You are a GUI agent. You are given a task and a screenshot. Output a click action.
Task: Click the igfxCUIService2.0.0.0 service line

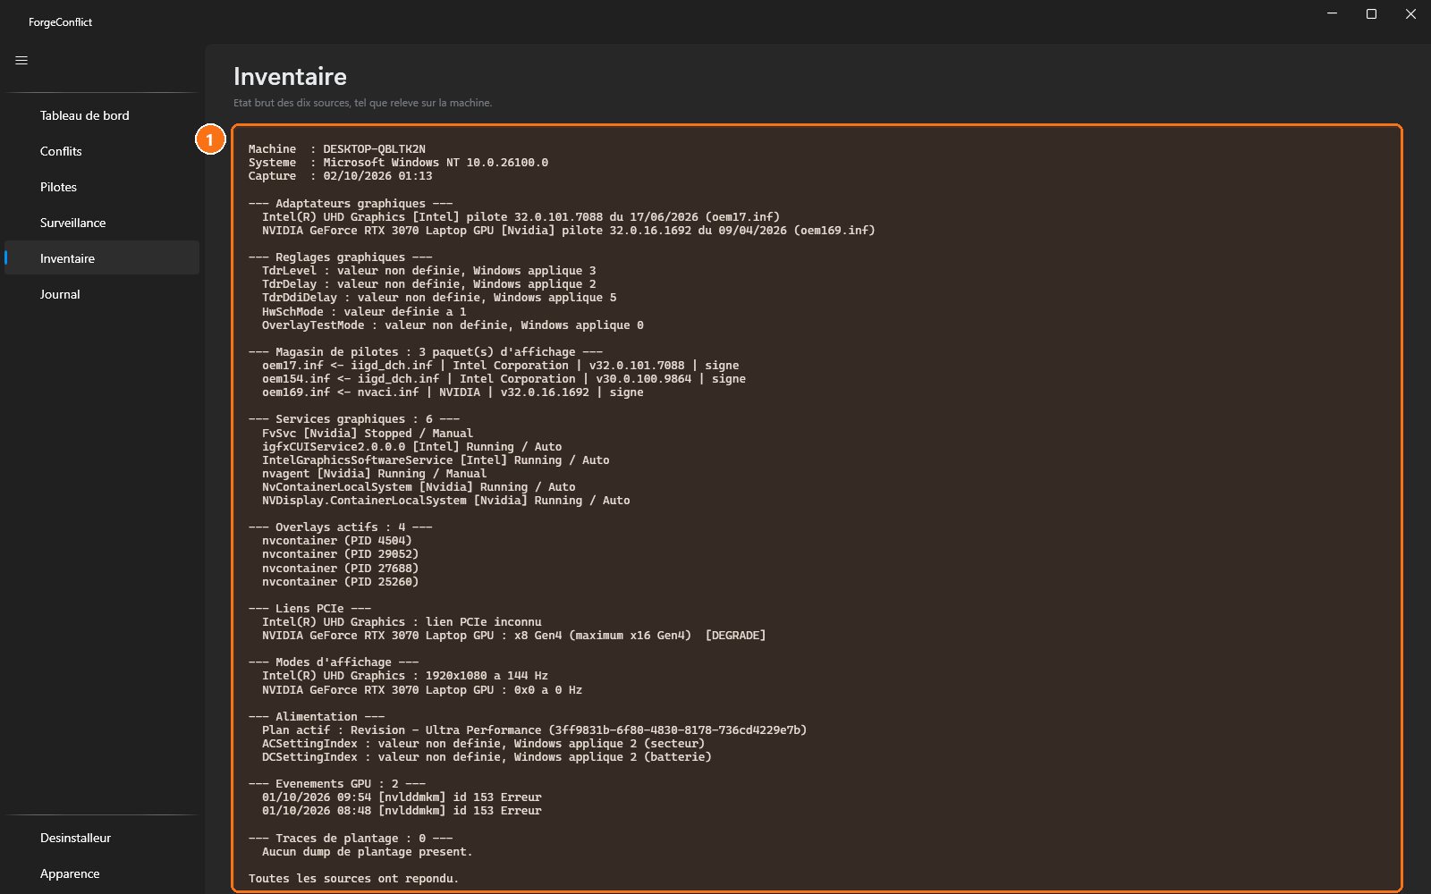411,446
